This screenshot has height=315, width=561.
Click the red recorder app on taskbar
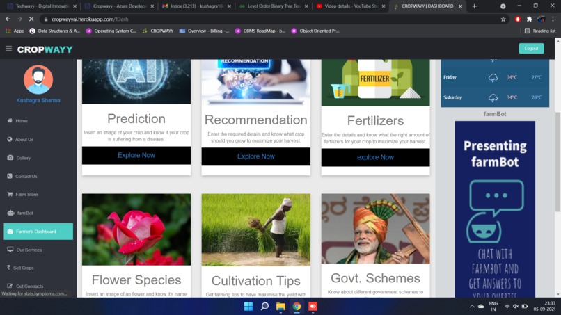point(313,307)
